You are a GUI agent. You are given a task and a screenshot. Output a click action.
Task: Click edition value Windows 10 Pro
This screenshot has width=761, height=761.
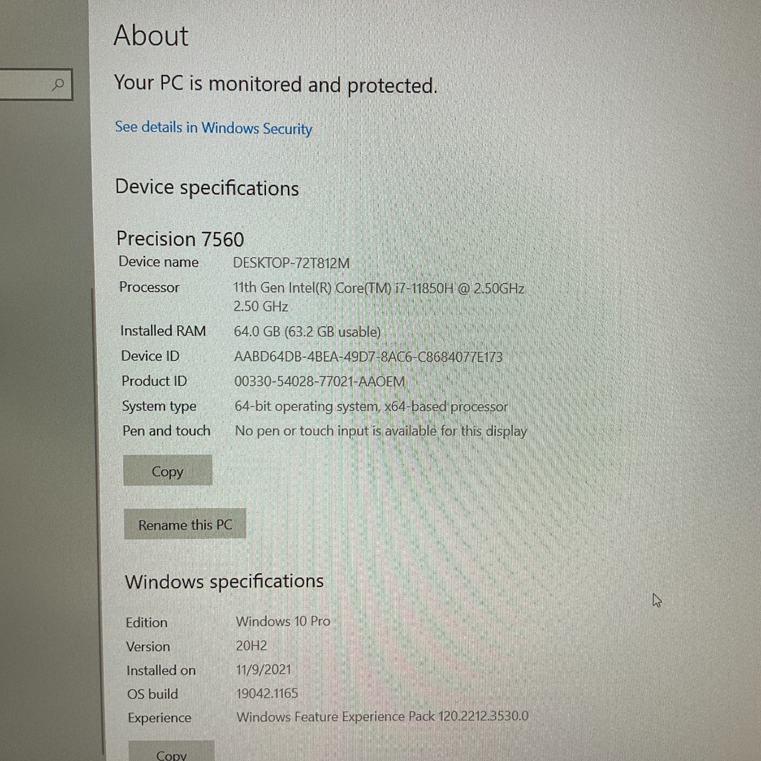click(283, 621)
